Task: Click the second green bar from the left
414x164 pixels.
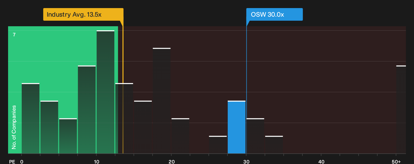Action: tap(49, 127)
